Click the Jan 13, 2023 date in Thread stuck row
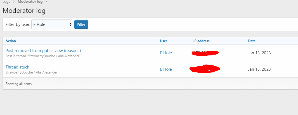The image size is (298, 115). point(259,69)
